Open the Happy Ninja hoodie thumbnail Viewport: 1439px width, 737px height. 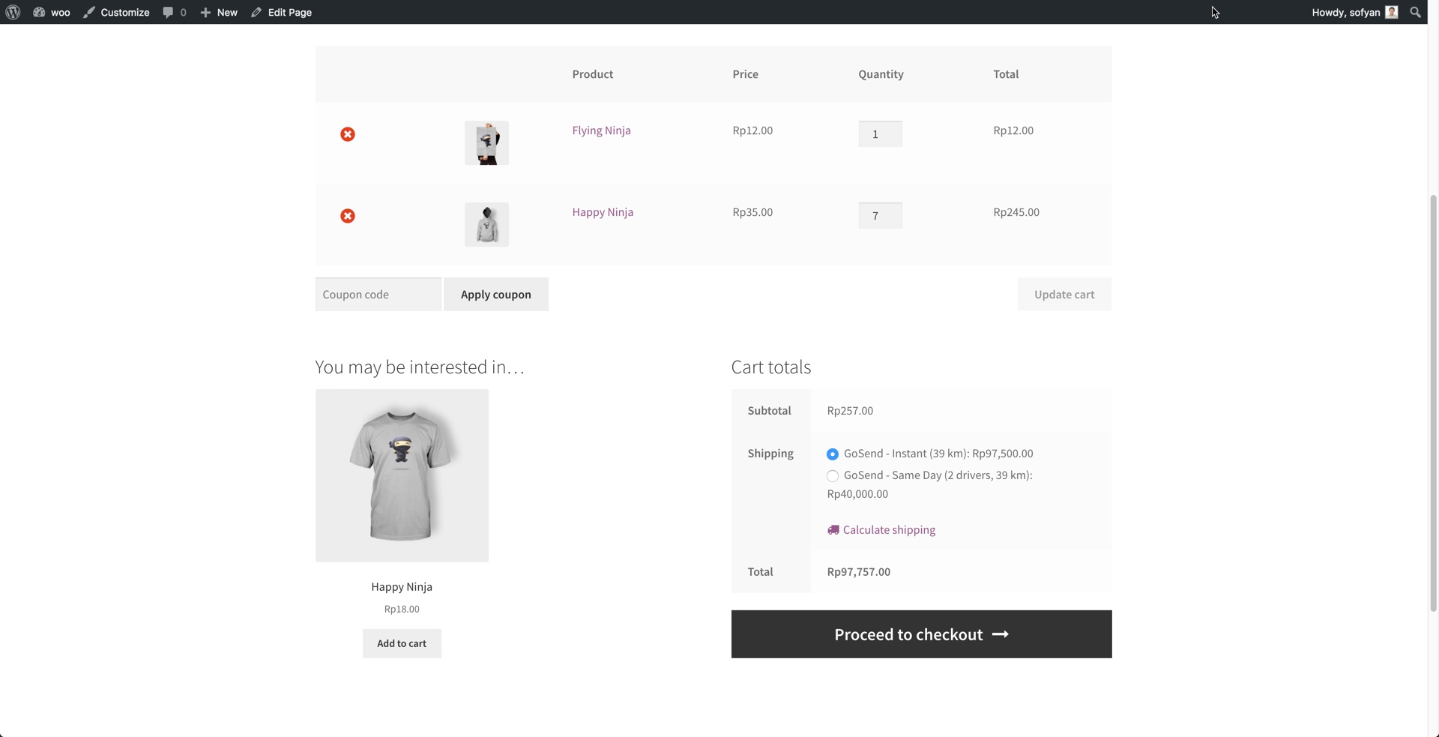486,224
